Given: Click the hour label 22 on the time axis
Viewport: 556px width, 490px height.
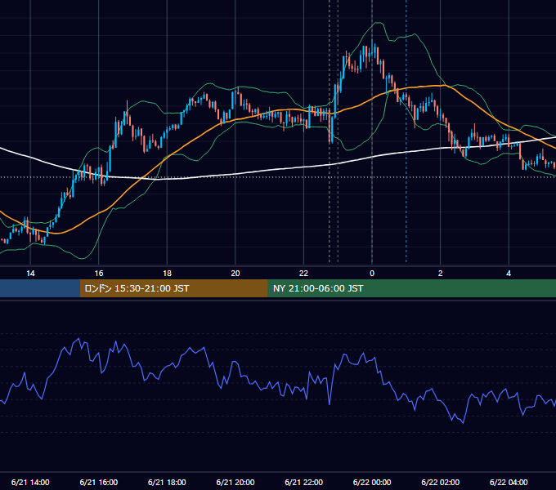Looking at the screenshot, I should click(x=303, y=274).
